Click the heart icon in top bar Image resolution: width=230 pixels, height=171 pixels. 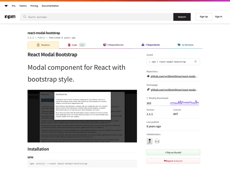click(6, 6)
